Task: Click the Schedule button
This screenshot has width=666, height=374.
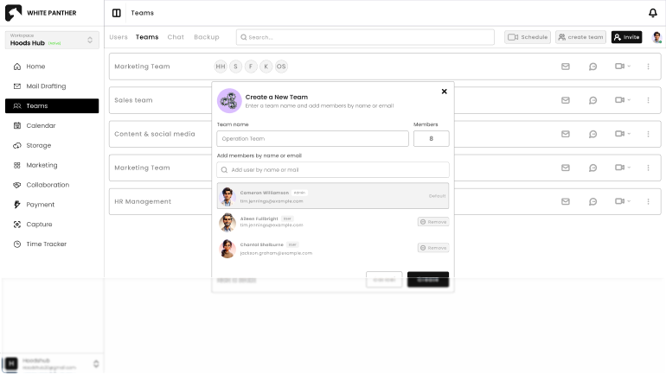Action: click(528, 37)
